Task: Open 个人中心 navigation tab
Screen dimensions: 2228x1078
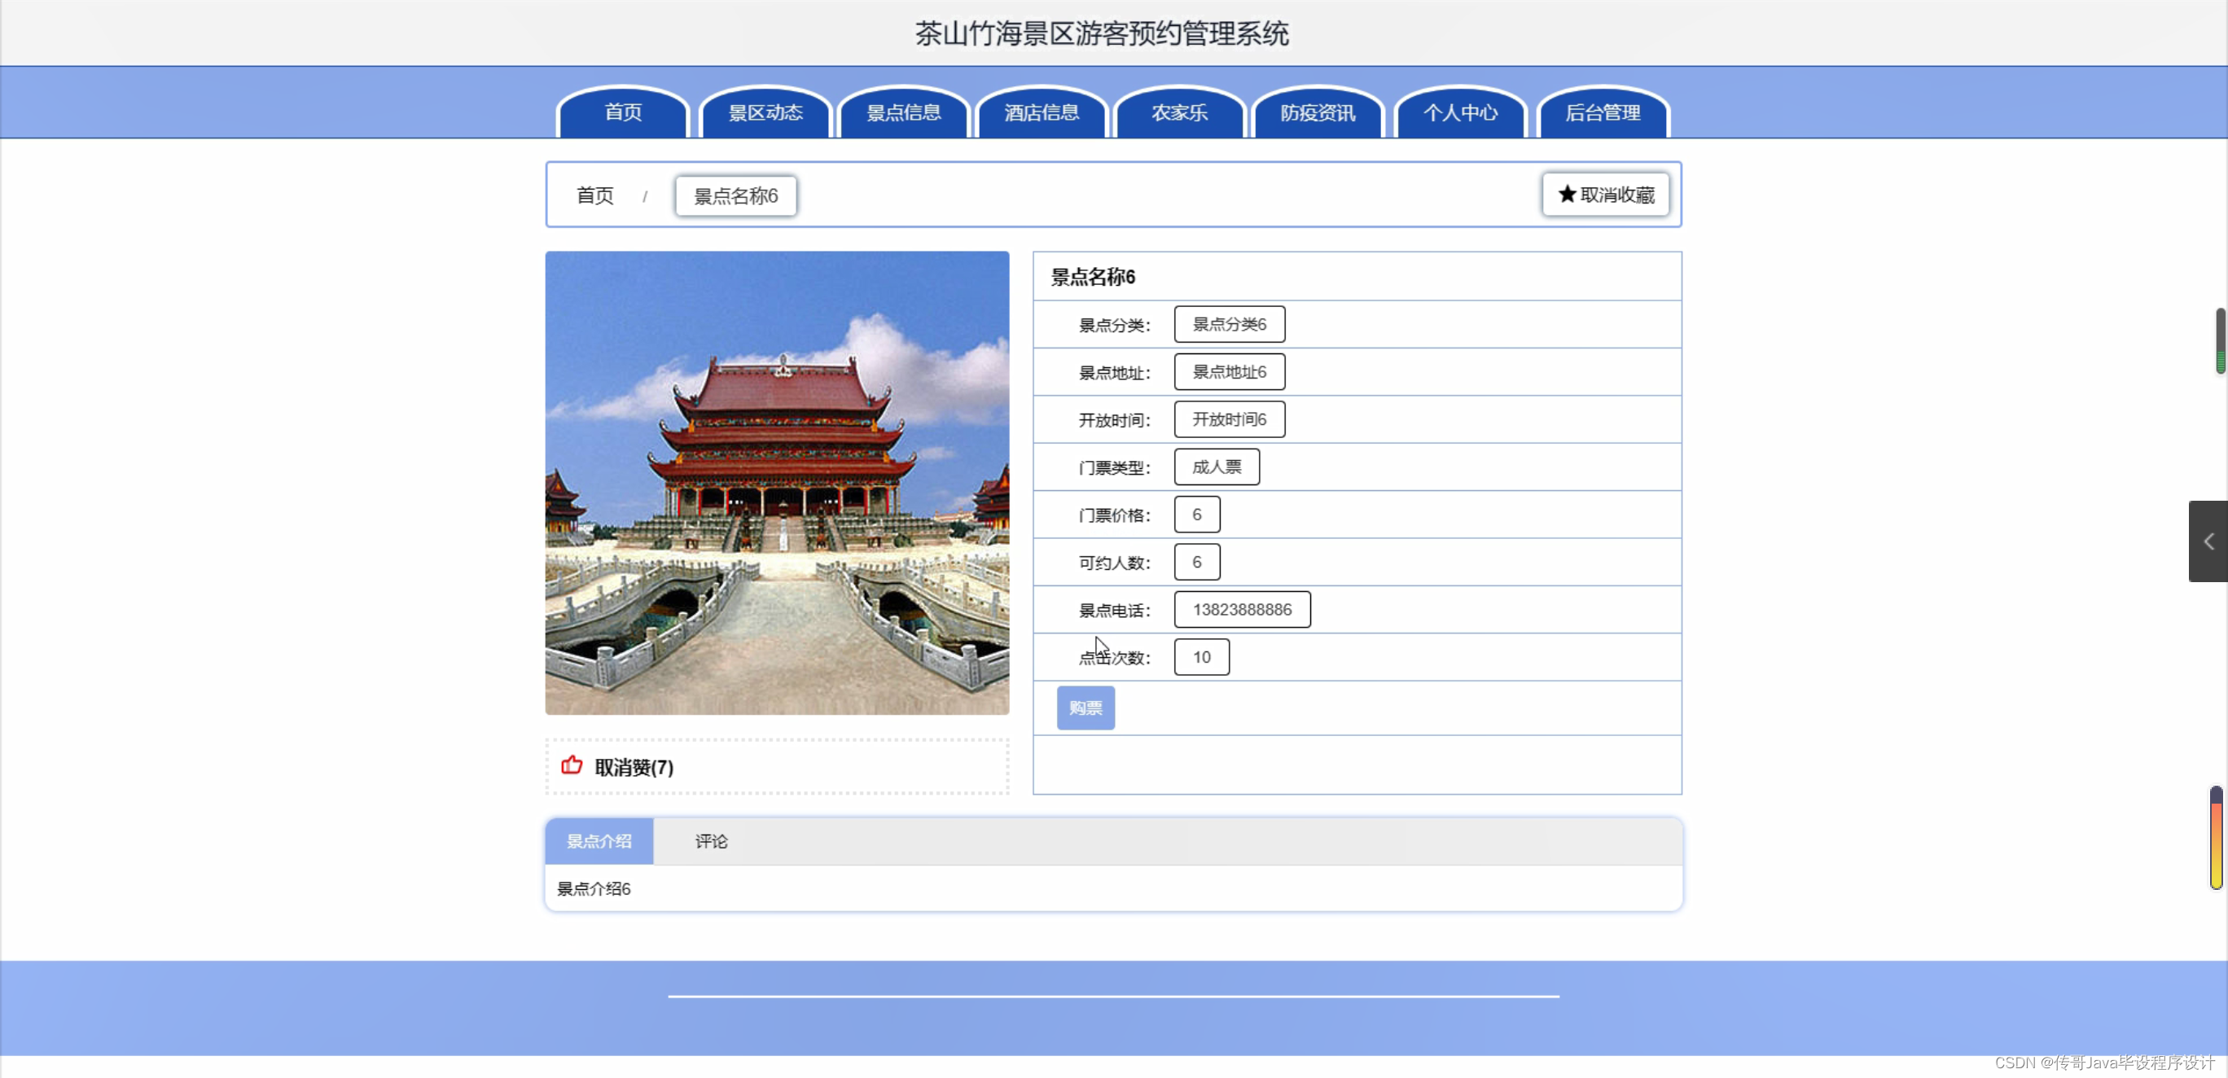Action: click(1460, 113)
